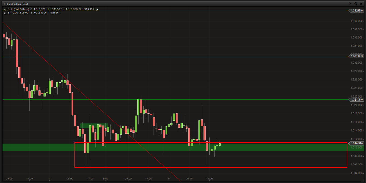Click the crosshair target icon in the title bar
The width and height of the screenshot is (366, 183).
[x=356, y=4]
